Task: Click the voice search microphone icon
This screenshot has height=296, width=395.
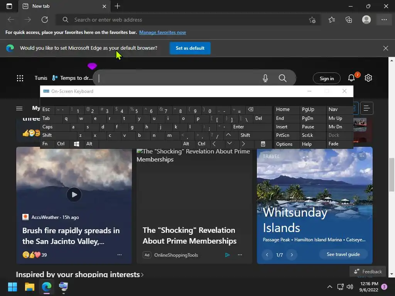Action: (x=265, y=78)
